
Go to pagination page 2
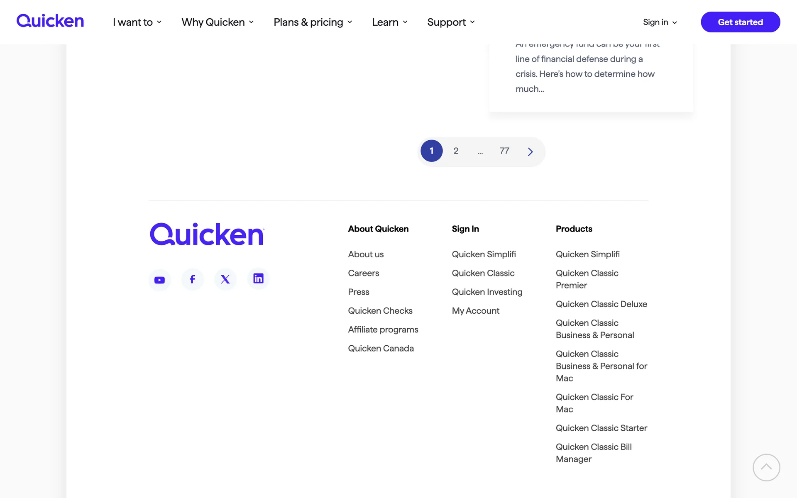(x=456, y=151)
